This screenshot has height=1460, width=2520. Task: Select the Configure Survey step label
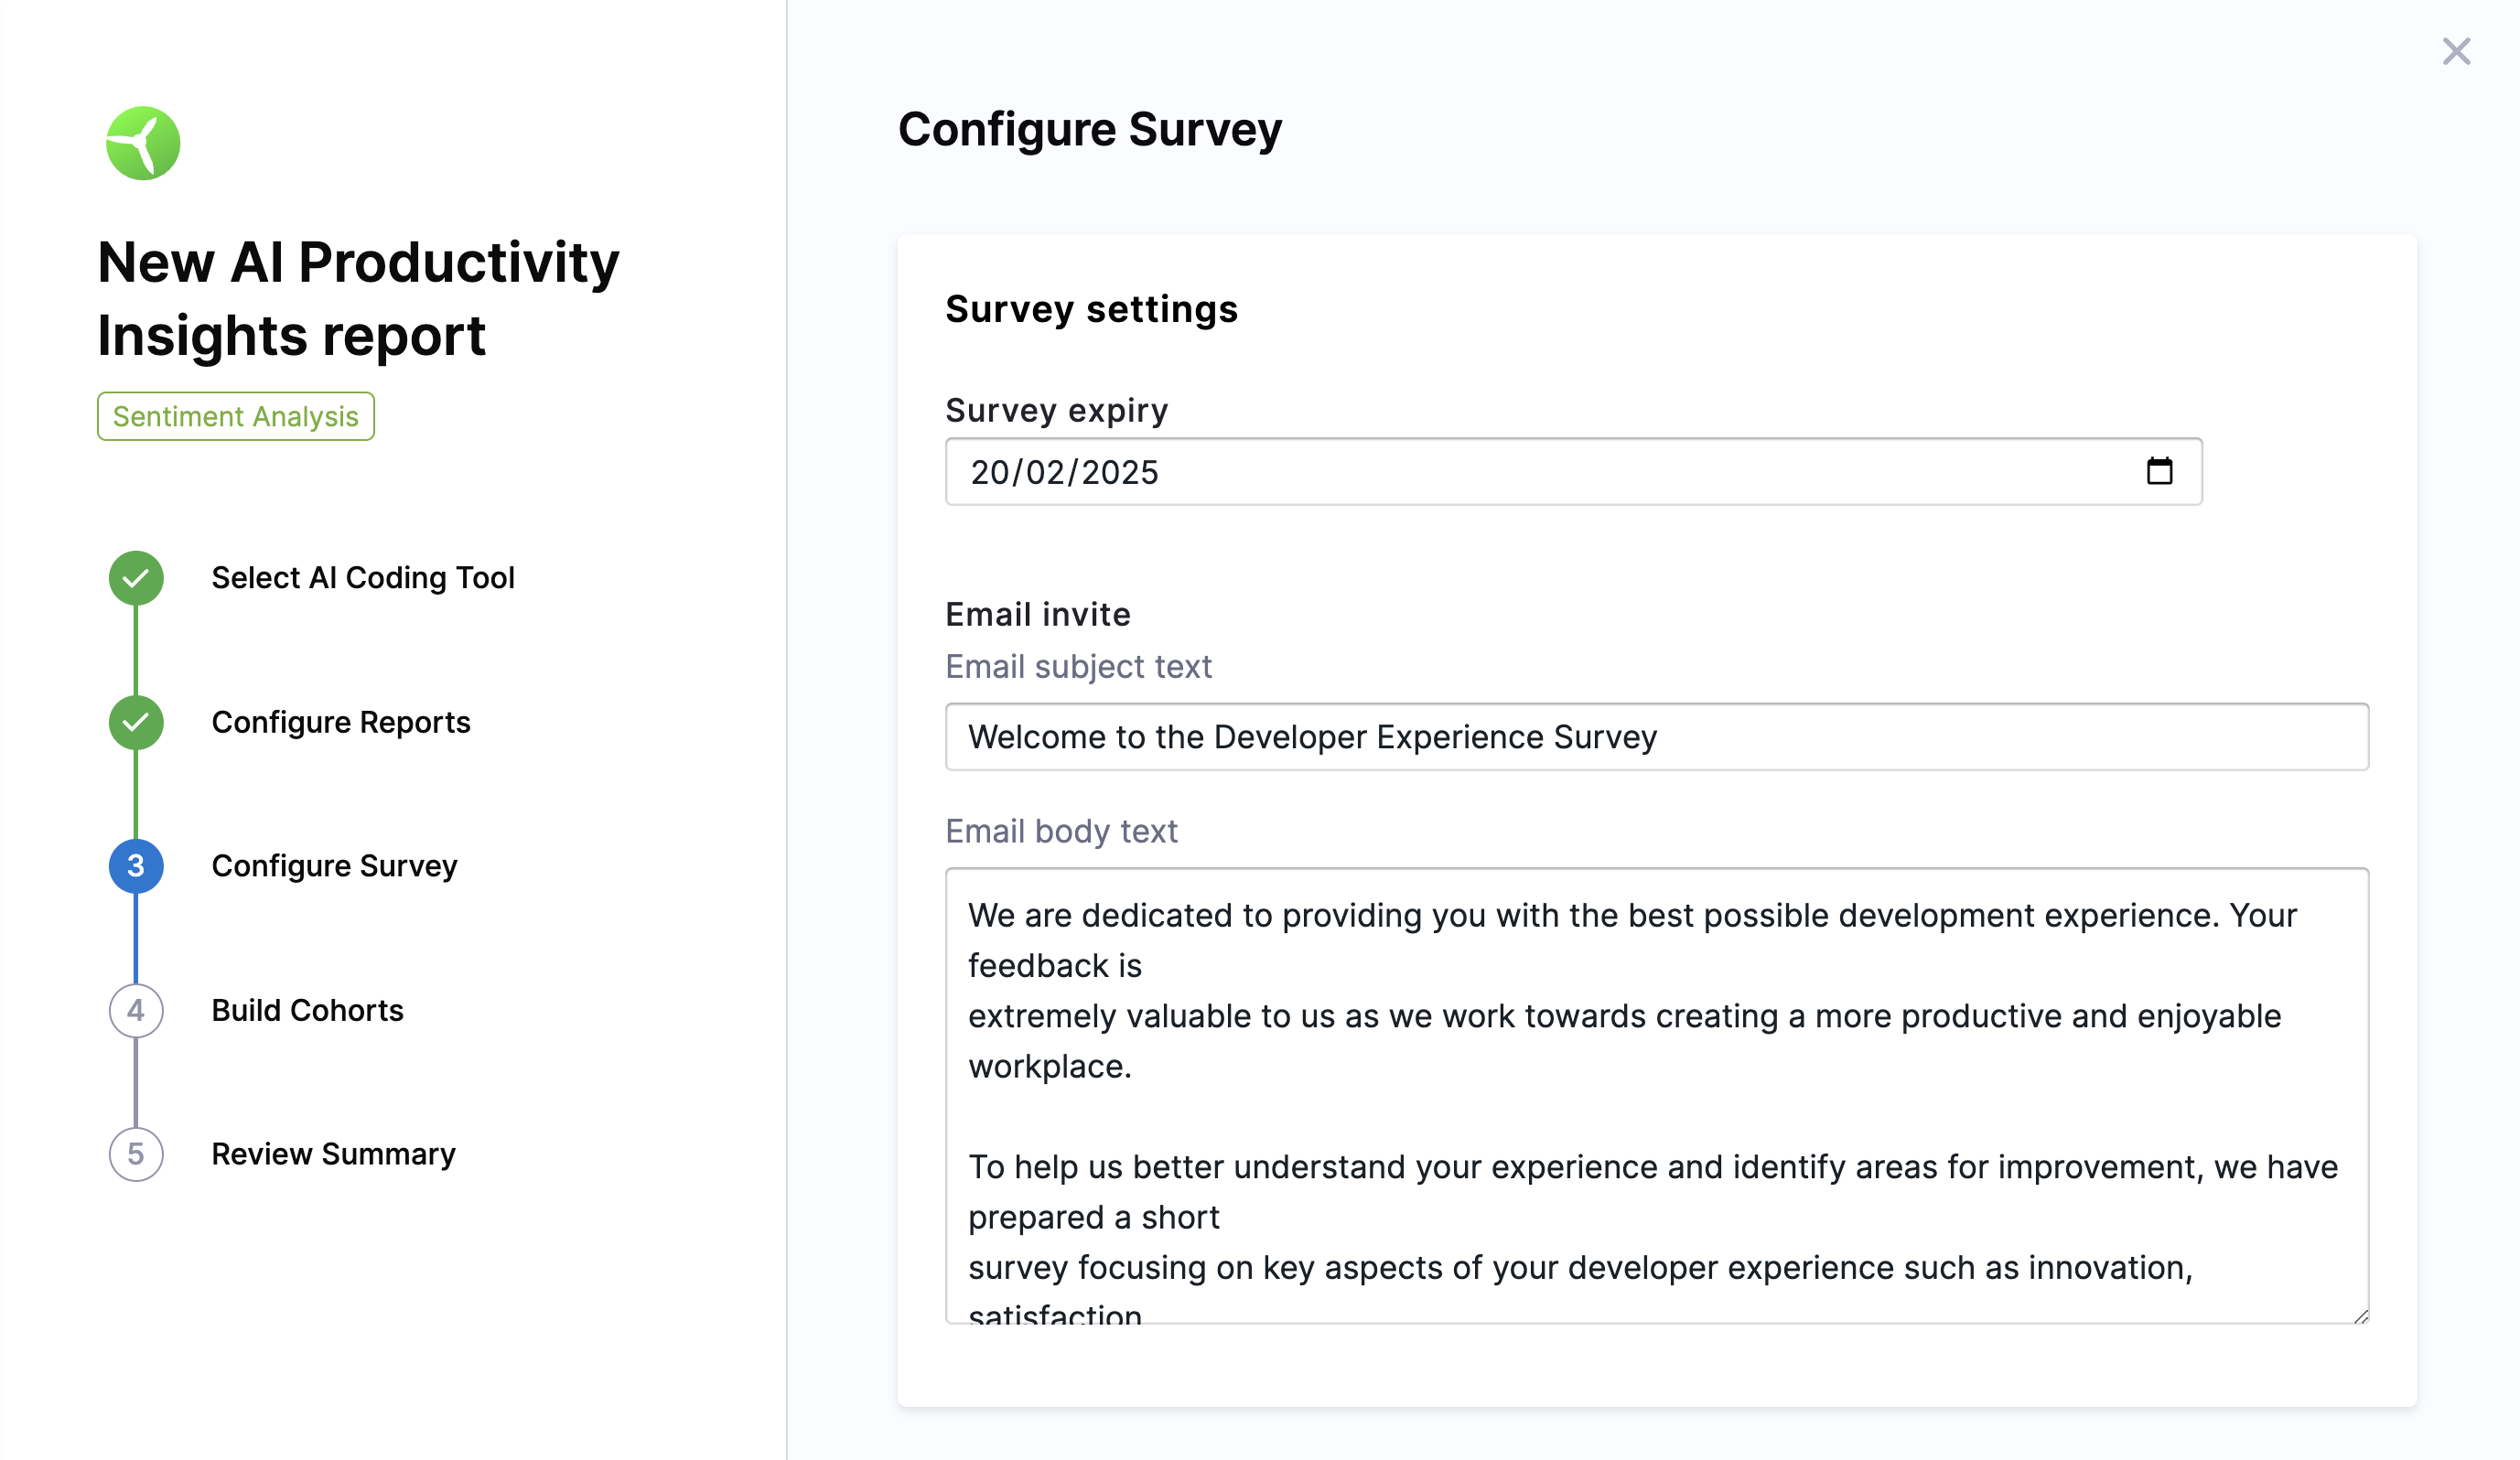pyautogui.click(x=334, y=866)
